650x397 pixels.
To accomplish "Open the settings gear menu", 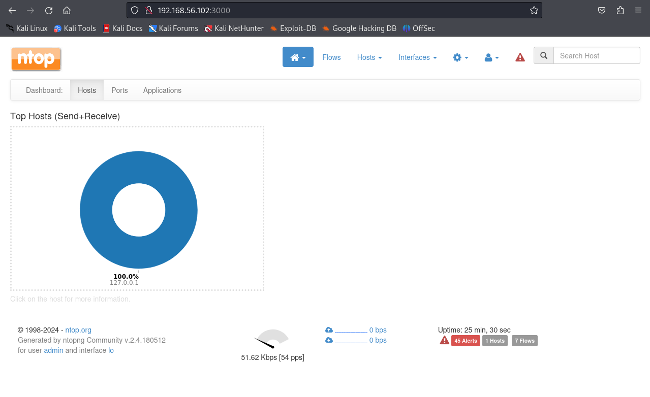I will click(x=460, y=57).
